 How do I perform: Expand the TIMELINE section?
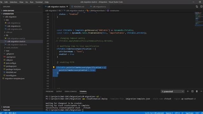pos(7,110)
